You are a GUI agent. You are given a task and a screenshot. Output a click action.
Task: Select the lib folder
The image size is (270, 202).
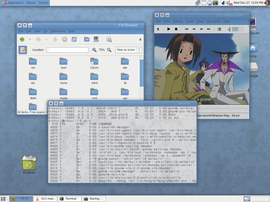pos(125,78)
